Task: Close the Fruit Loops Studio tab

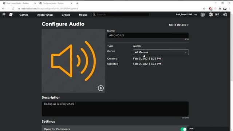Action: (35, 3)
